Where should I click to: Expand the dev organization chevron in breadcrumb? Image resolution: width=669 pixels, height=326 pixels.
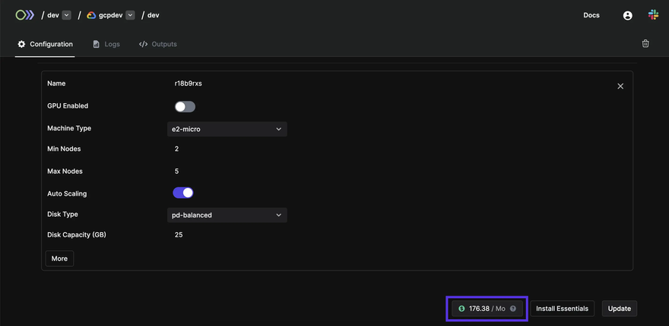67,15
